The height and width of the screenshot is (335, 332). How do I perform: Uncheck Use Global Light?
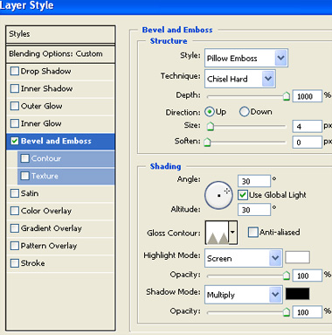coord(243,195)
